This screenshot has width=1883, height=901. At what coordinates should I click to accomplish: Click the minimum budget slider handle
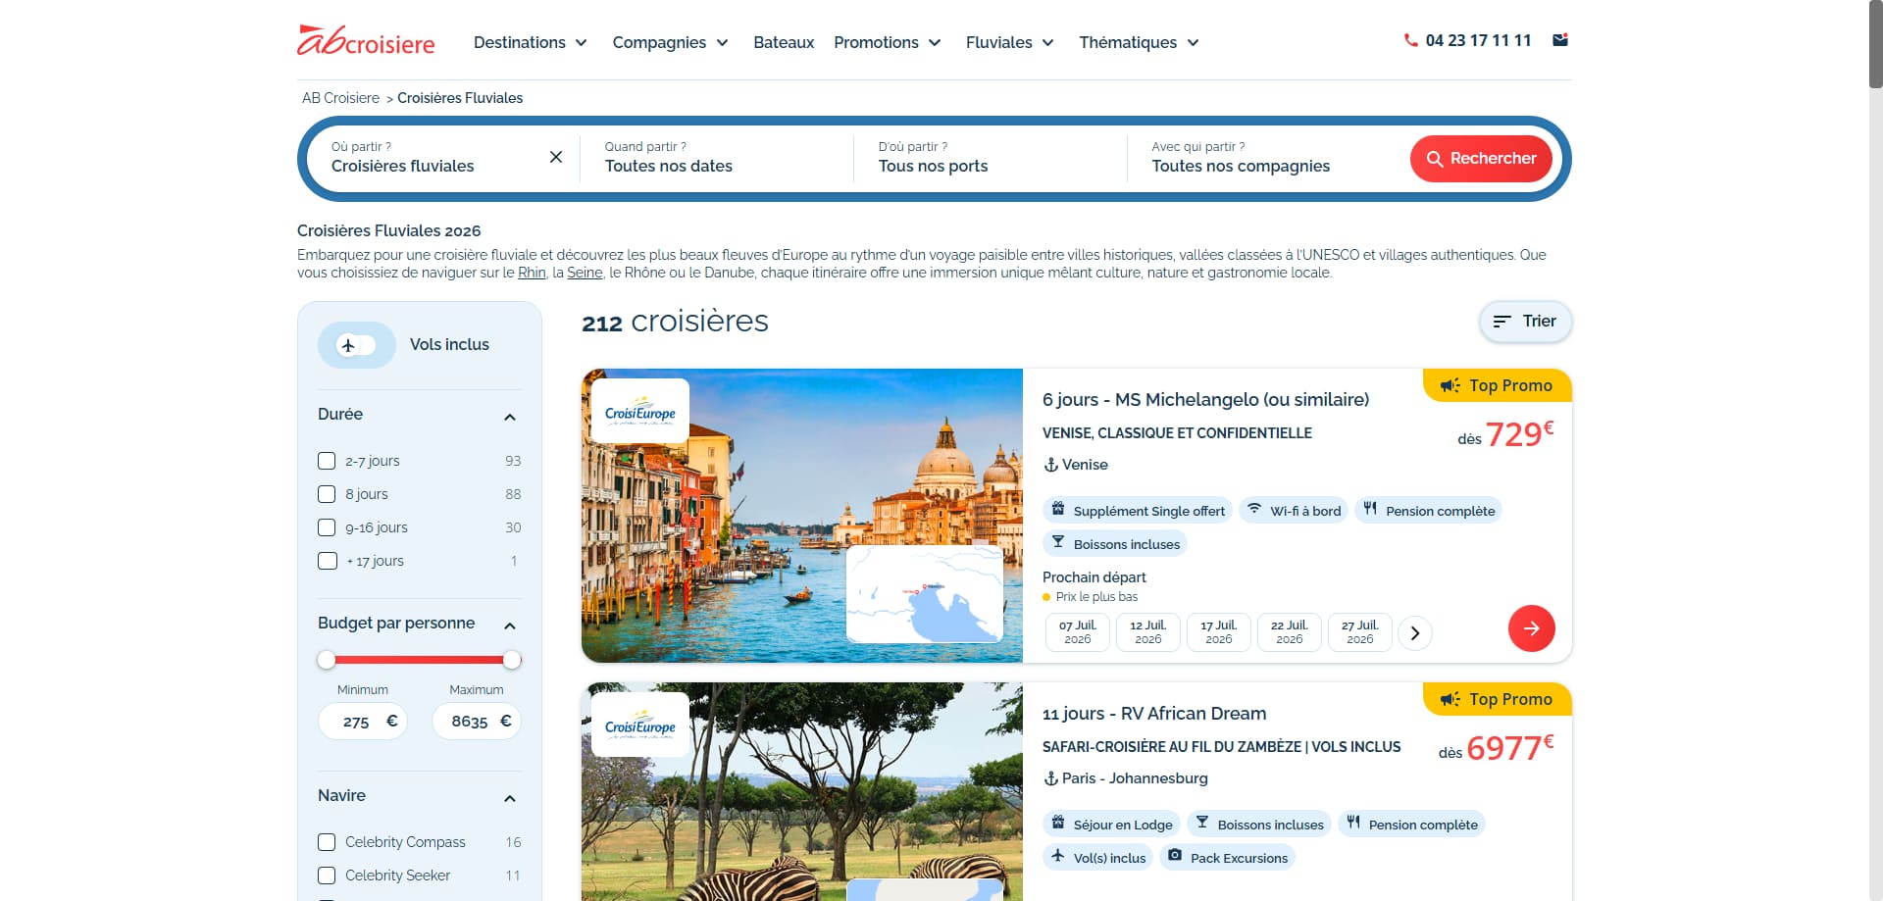click(327, 660)
